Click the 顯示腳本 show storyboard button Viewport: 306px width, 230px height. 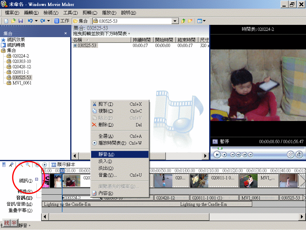tap(63, 164)
